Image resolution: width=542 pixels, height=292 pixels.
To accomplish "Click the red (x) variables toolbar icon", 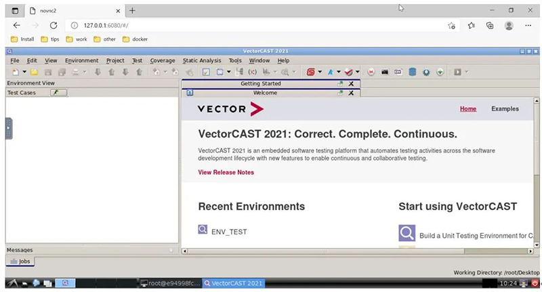I will pyautogui.click(x=252, y=72).
